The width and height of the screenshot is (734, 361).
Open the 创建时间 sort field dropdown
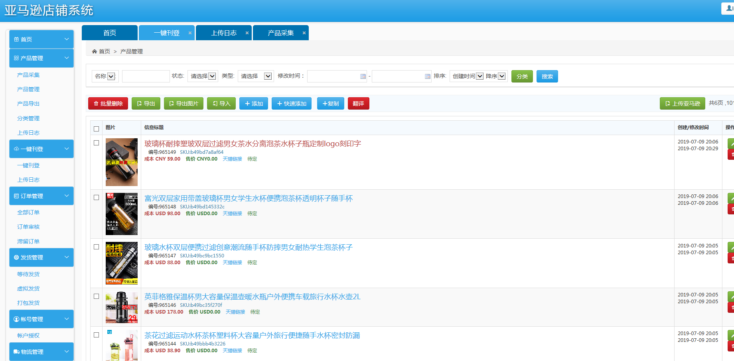tap(467, 76)
